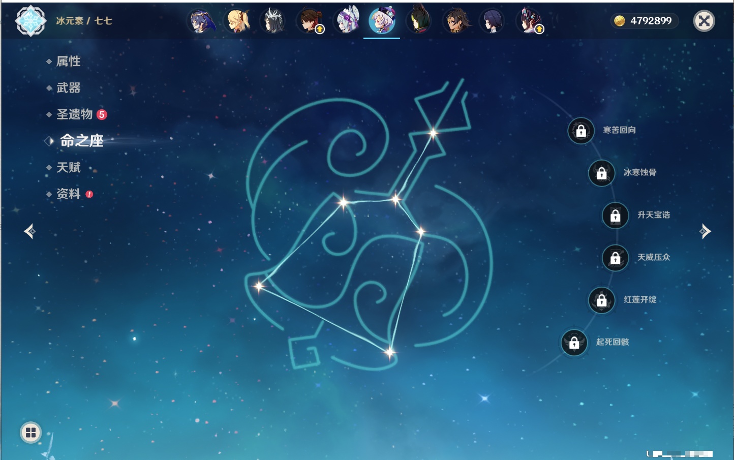
Task: Click the gold Mora coin icon
Action: point(620,21)
